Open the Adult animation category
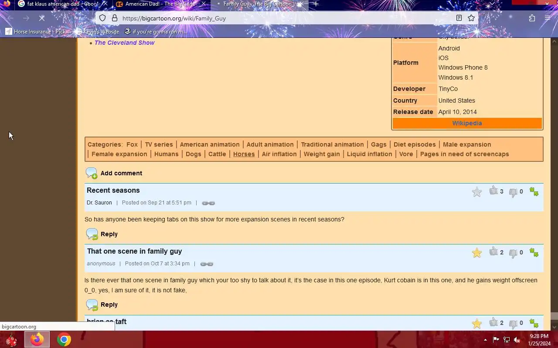Image resolution: width=558 pixels, height=348 pixels. pyautogui.click(x=270, y=144)
